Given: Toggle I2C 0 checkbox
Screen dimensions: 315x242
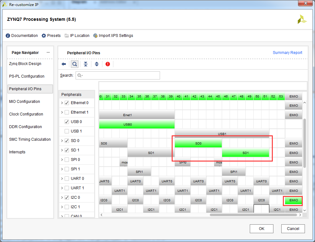Looking at the screenshot, I should pyautogui.click(x=67, y=197).
